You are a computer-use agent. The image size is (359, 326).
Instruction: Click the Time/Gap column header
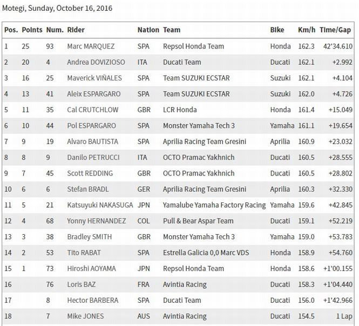(x=335, y=30)
